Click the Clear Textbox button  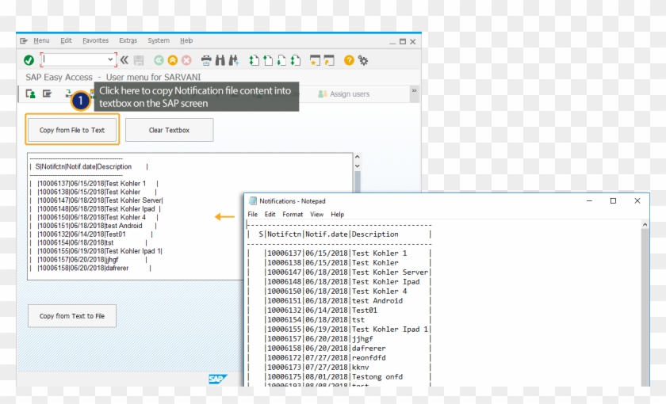point(169,130)
